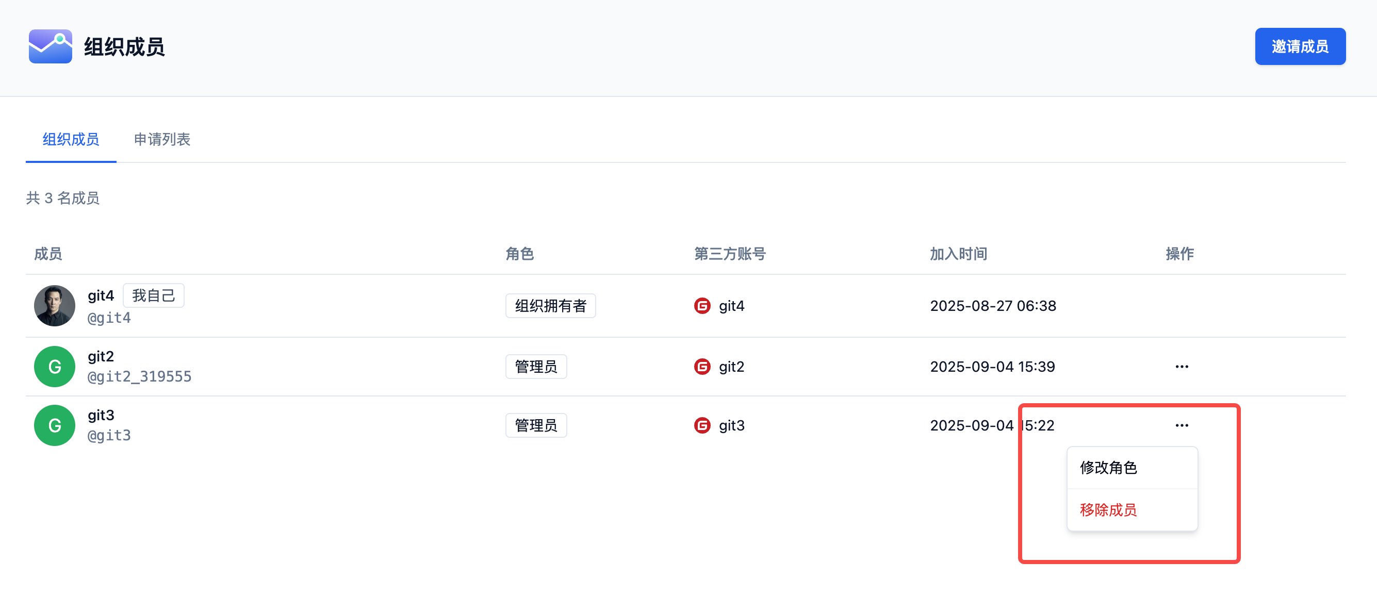This screenshot has width=1377, height=595.
Task: Click git3's green G avatar
Action: [x=55, y=425]
